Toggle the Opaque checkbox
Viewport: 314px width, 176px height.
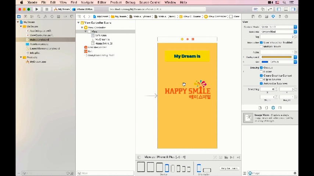coord(261,68)
